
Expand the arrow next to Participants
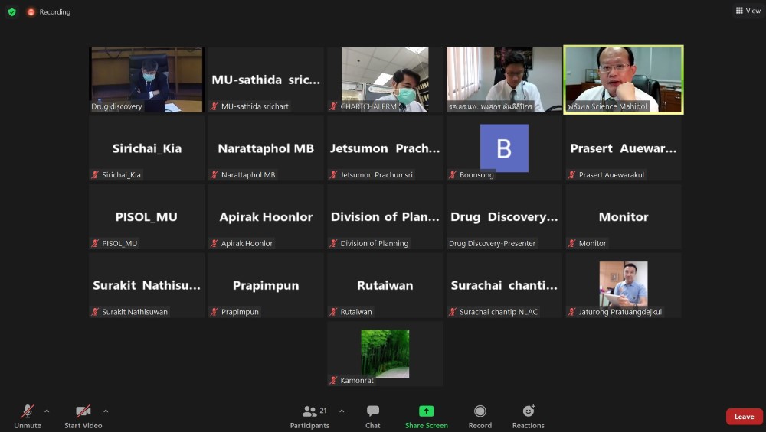click(342, 411)
